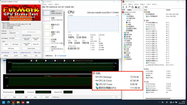Open 选项(O) menu in Task Manager

[51, 4]
